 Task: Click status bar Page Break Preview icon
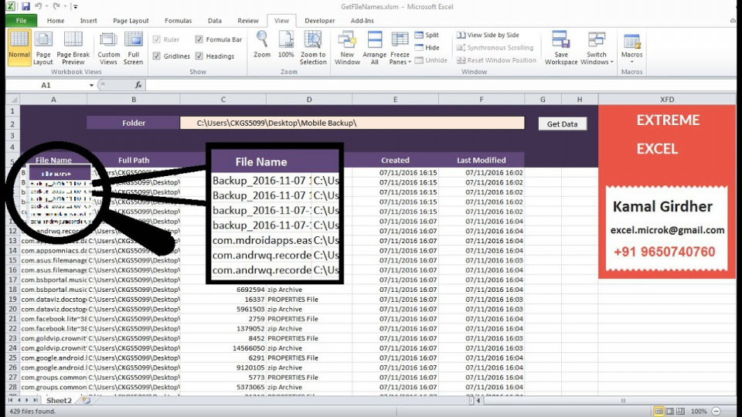click(680, 412)
